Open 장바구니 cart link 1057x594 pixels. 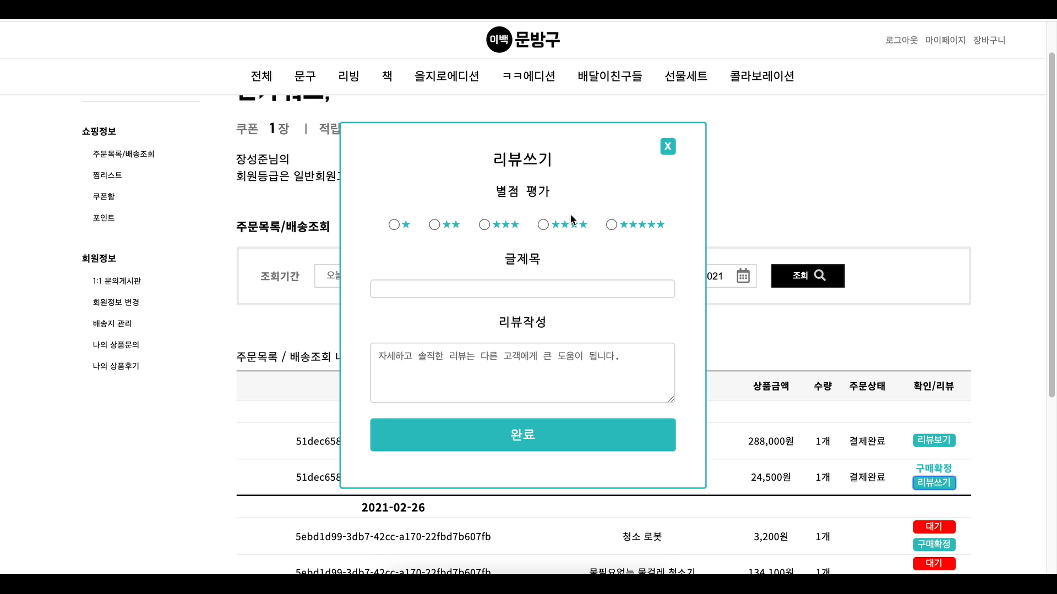click(989, 40)
